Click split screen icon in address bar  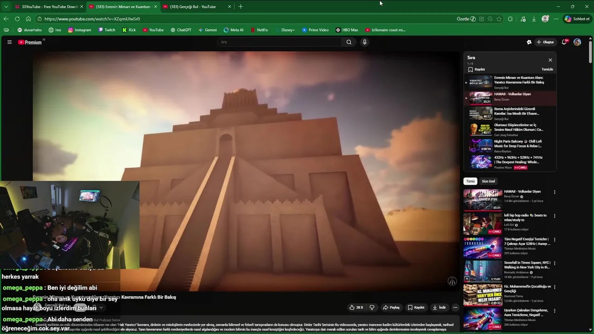point(482,19)
